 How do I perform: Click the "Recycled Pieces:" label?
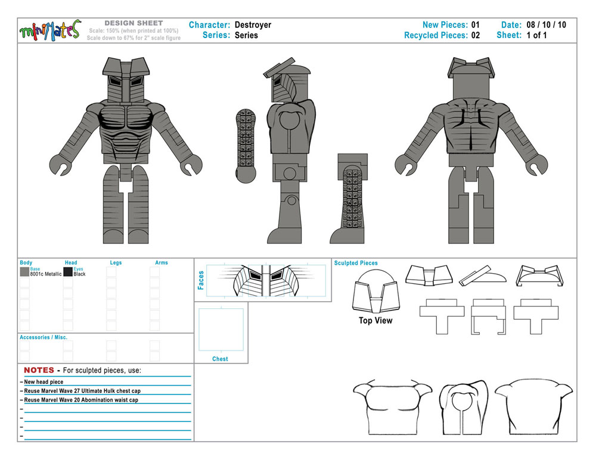point(436,35)
